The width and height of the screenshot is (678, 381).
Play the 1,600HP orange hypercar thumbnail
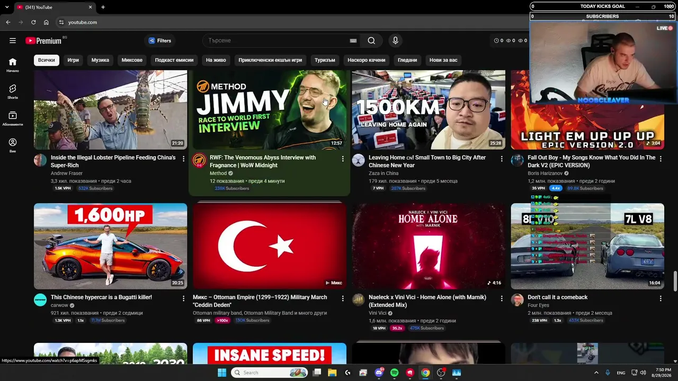click(110, 246)
